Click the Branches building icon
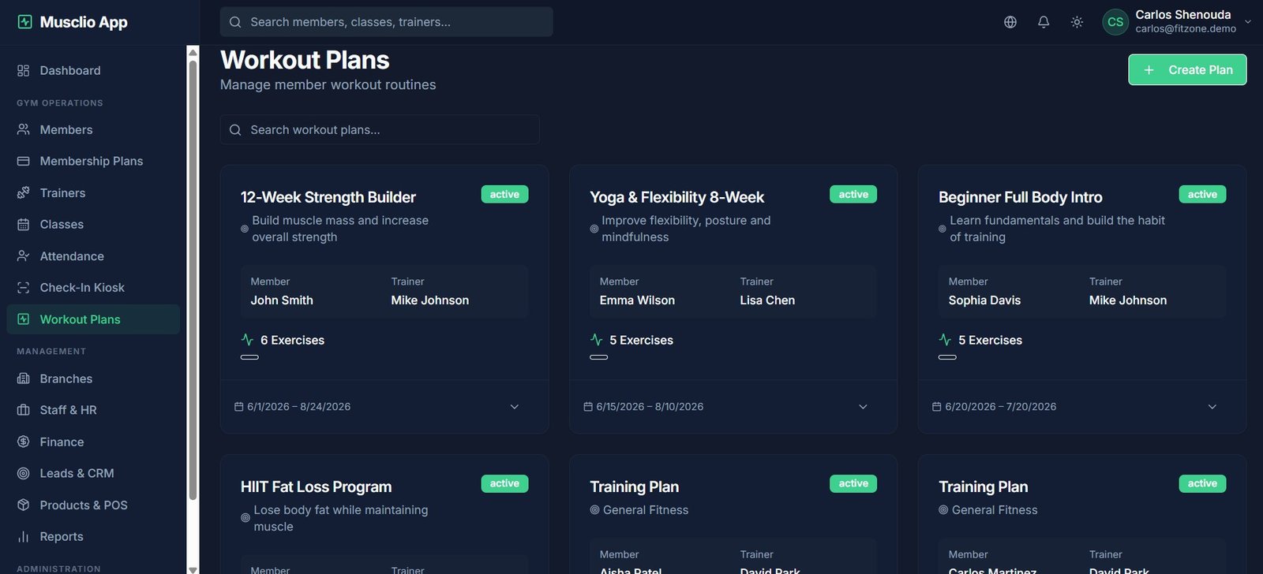Screen dimensions: 1263x574 (24, 379)
